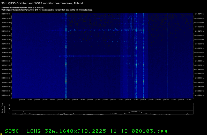Click the left 10140275 Hz frequency label
This screenshot has width=207, height=135.
coord(6,14)
